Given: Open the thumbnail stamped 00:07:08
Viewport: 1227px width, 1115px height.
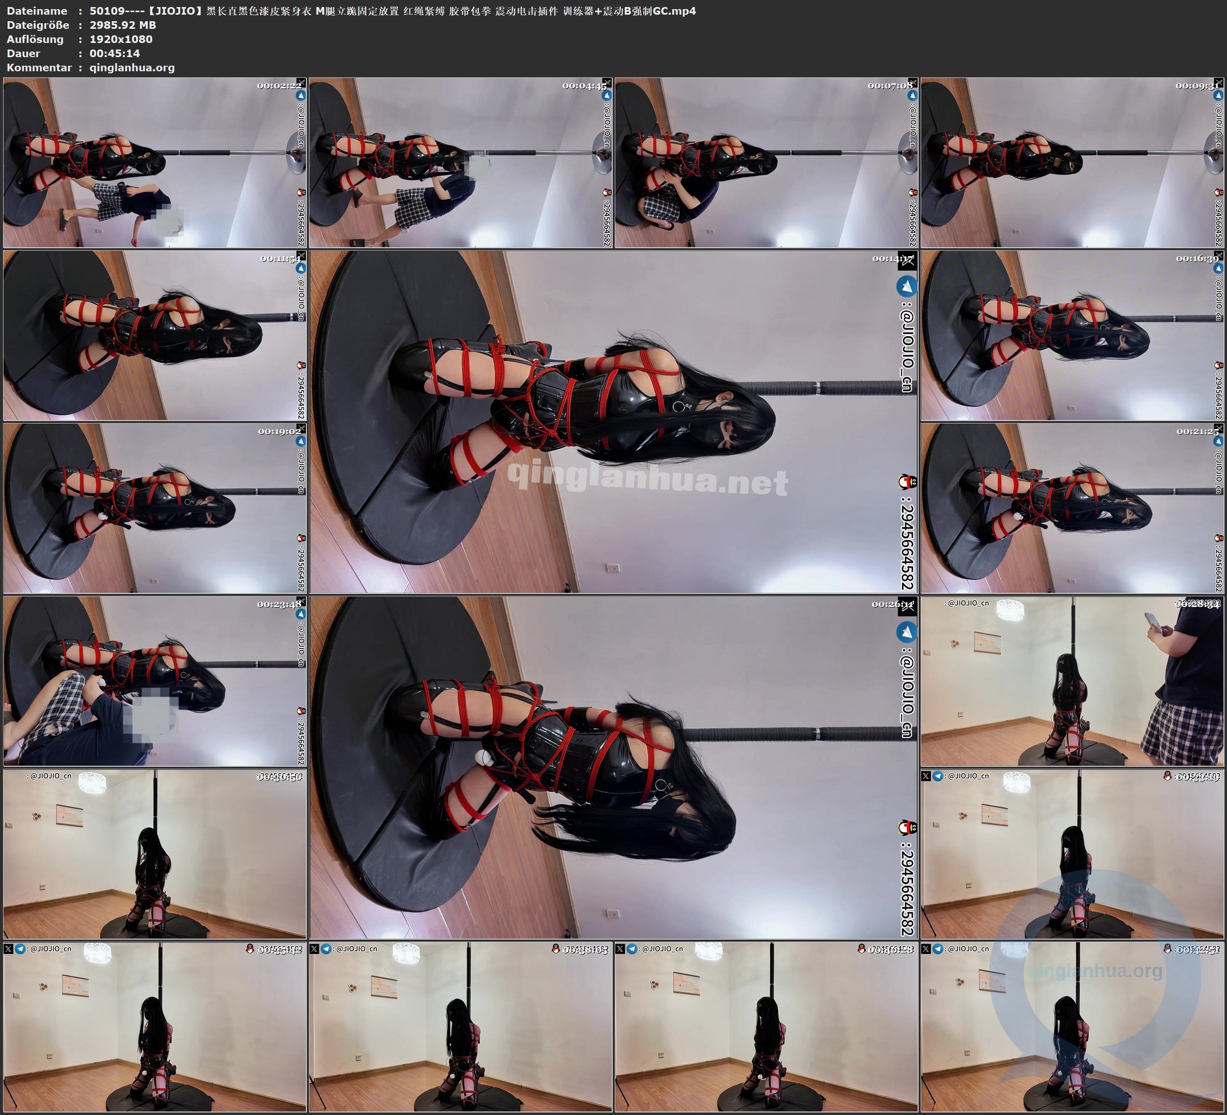Looking at the screenshot, I should [x=766, y=163].
